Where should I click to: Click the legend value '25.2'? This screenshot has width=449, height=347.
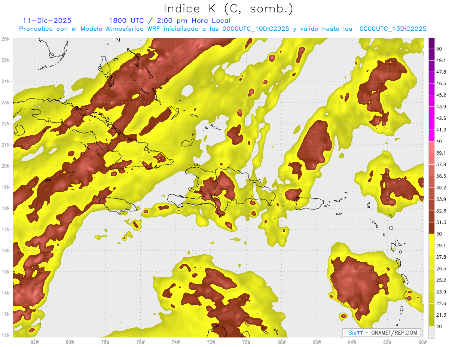click(x=441, y=280)
